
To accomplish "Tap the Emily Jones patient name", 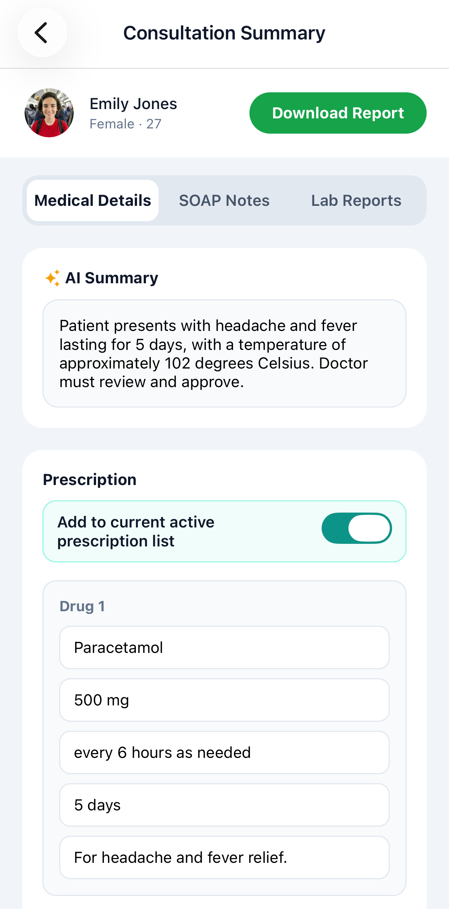I will pyautogui.click(x=133, y=104).
